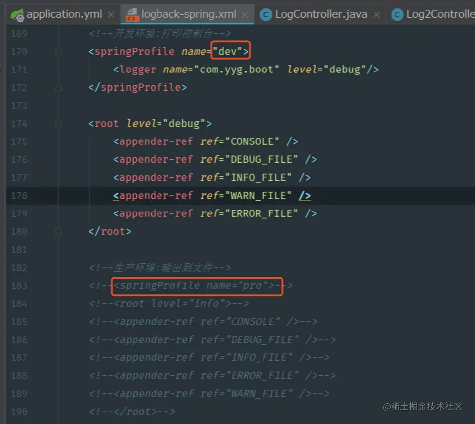
Task: Click the springProfile opening tag name
Action: coord(135,52)
